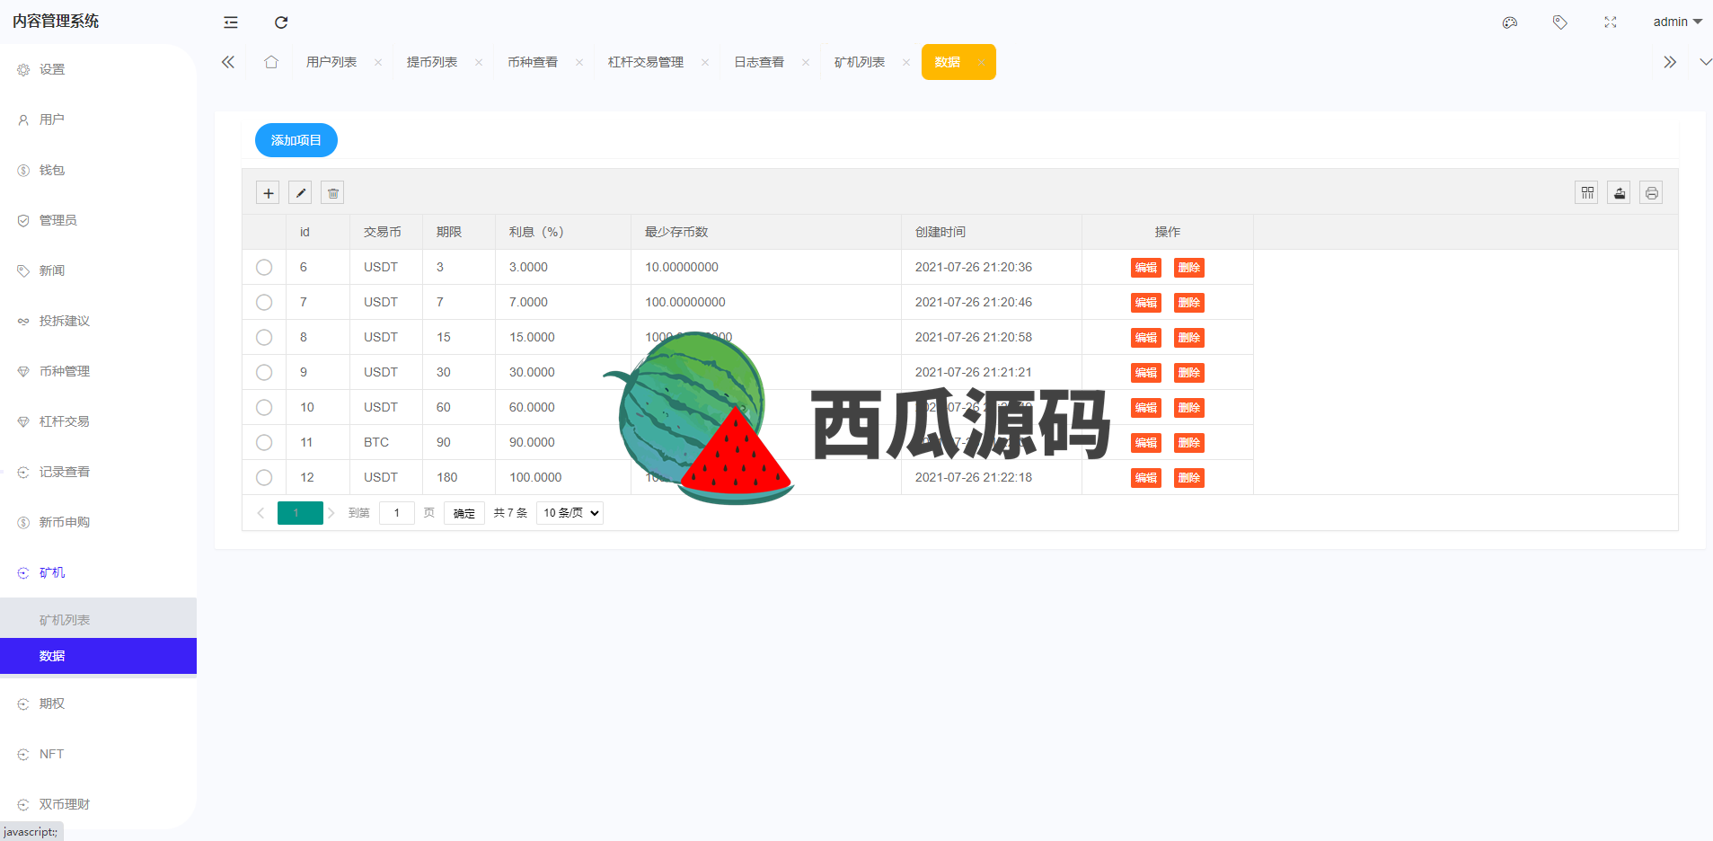This screenshot has width=1713, height=841.
Task: Click the previous page arrow
Action: pos(261,513)
